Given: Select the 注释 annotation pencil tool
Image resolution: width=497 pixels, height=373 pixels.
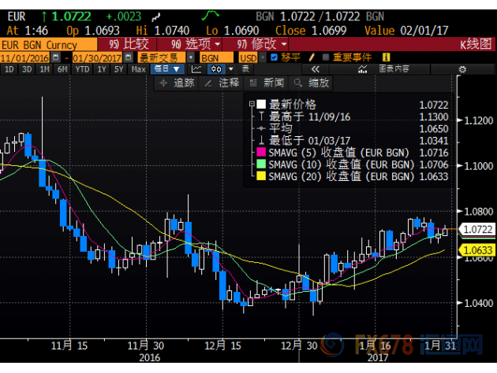Looking at the screenshot, I should click(x=222, y=83).
